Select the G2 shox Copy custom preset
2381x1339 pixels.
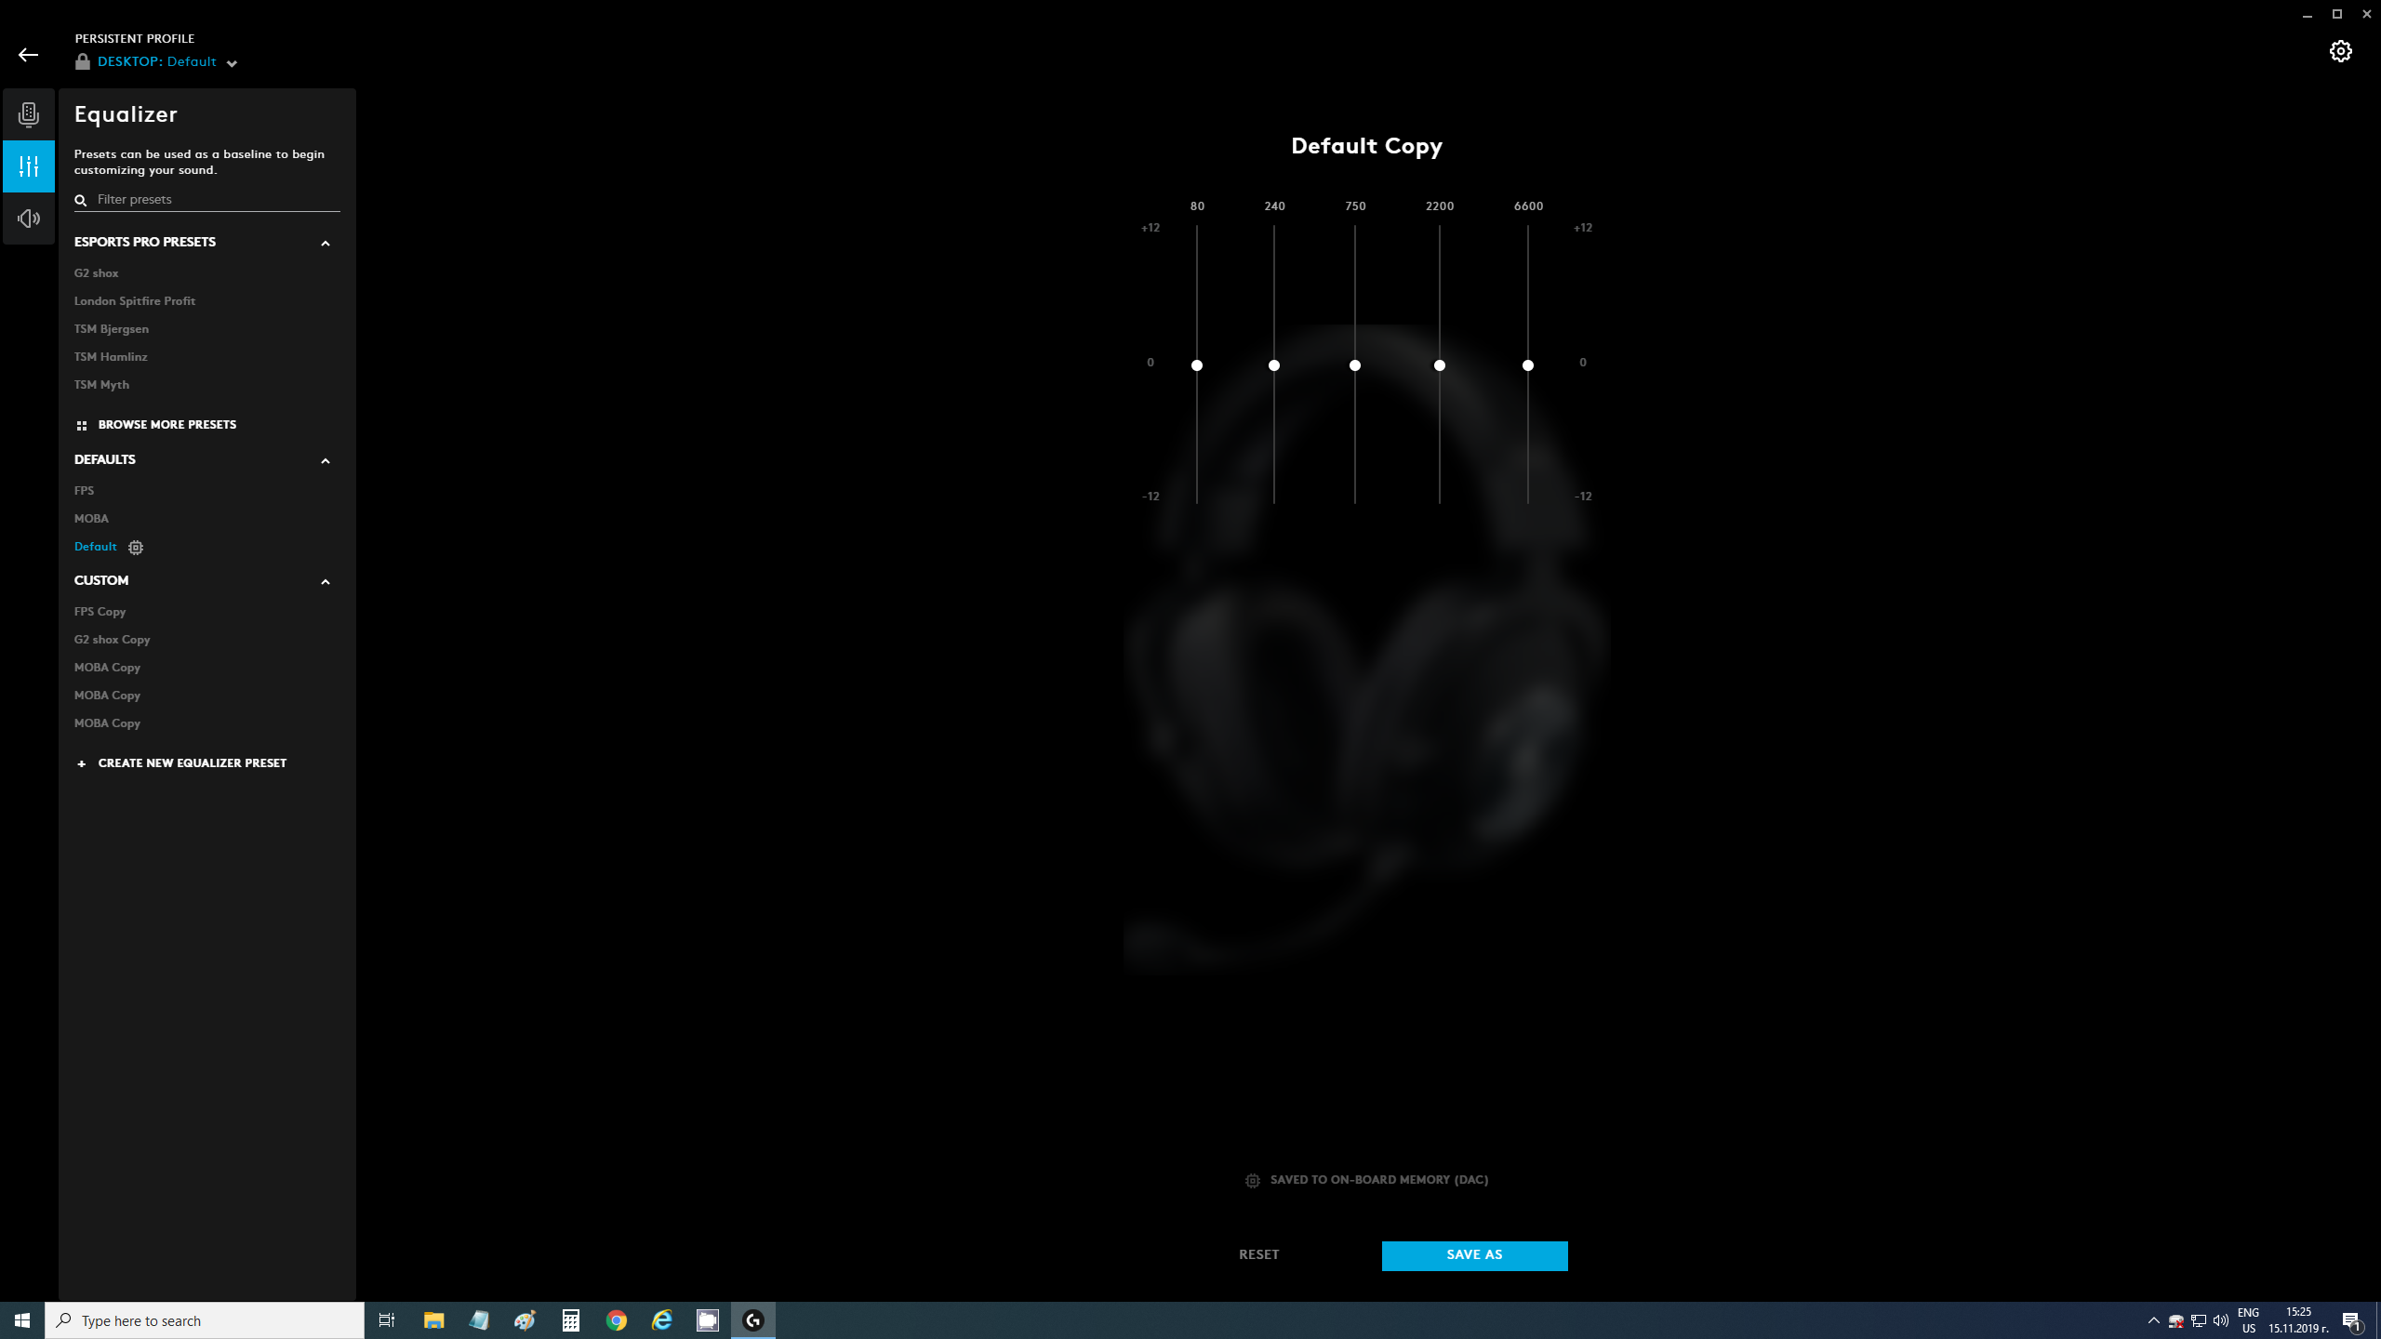click(x=113, y=640)
